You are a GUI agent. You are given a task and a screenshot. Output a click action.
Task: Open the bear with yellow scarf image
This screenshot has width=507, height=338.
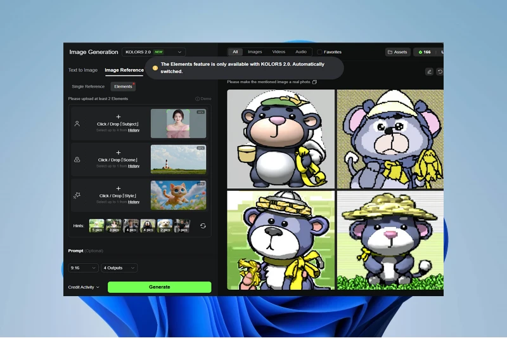point(281,240)
